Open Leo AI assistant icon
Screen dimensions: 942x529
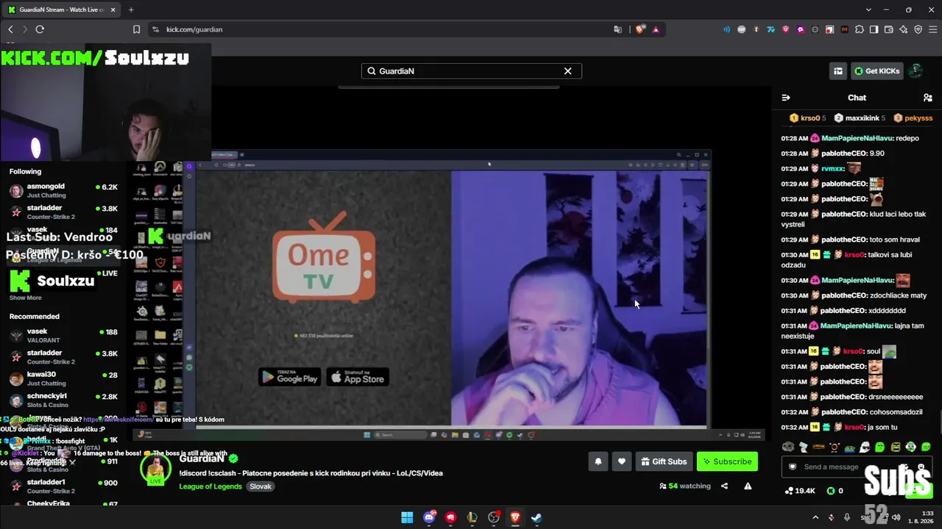(904, 29)
